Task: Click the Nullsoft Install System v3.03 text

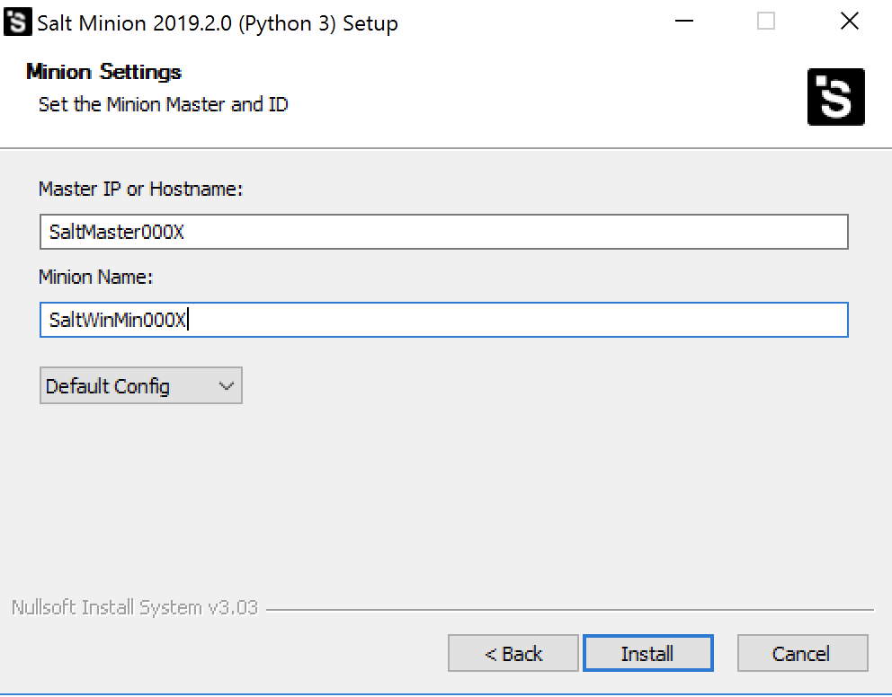Action: [135, 607]
